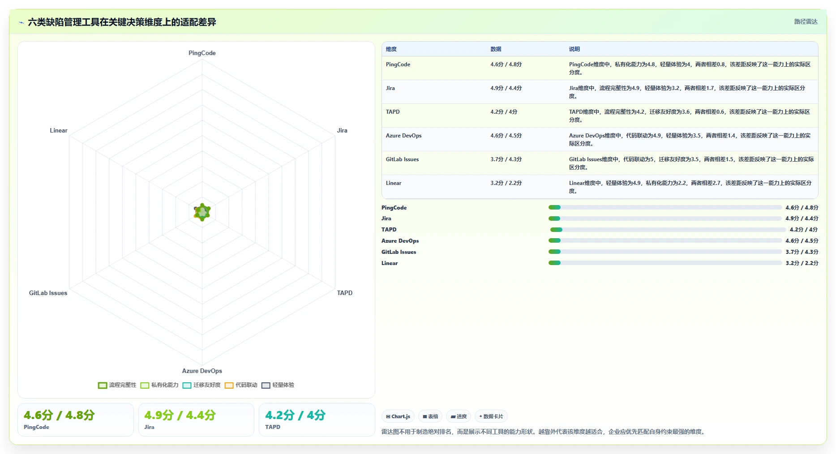The width and height of the screenshot is (836, 454).
Task: Click the table value 4.6分 / 4.5分
Action: coord(506,136)
